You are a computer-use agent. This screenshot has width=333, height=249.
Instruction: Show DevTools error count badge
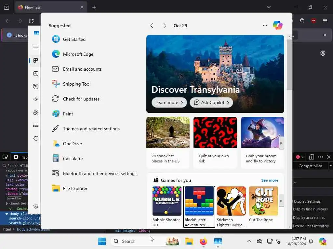pos(299,157)
